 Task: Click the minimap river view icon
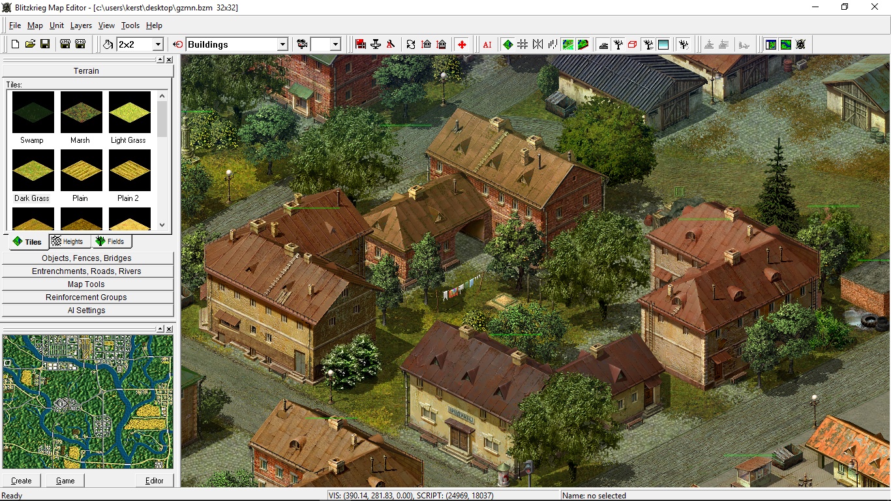pos(786,44)
